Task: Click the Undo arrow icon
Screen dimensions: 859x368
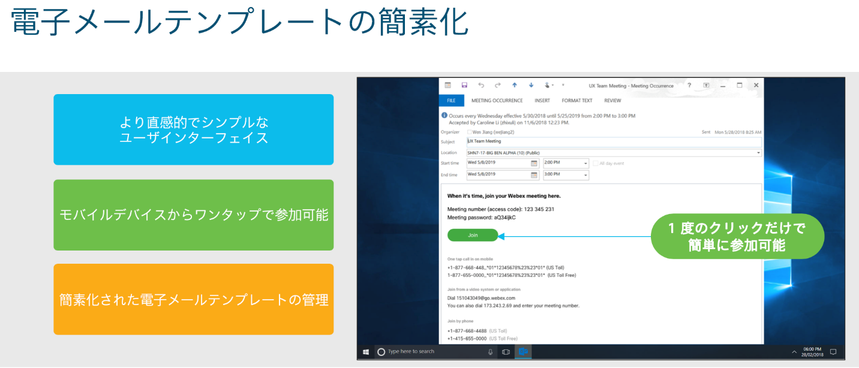Action: [481, 86]
